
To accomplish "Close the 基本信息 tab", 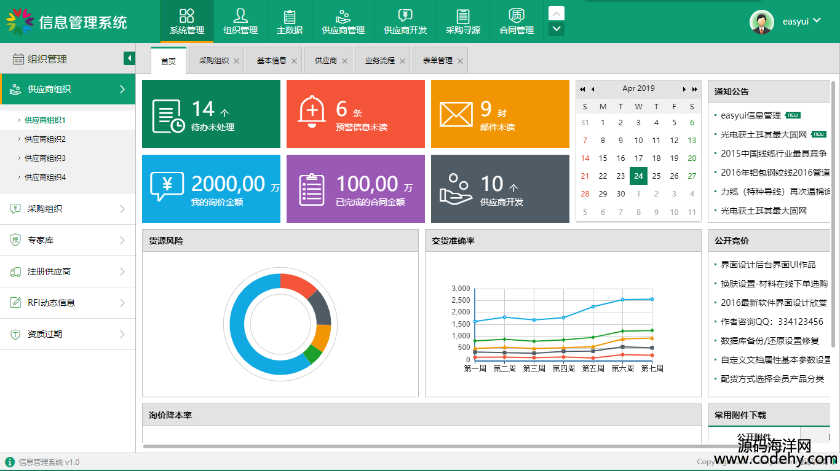I will 294,61.
